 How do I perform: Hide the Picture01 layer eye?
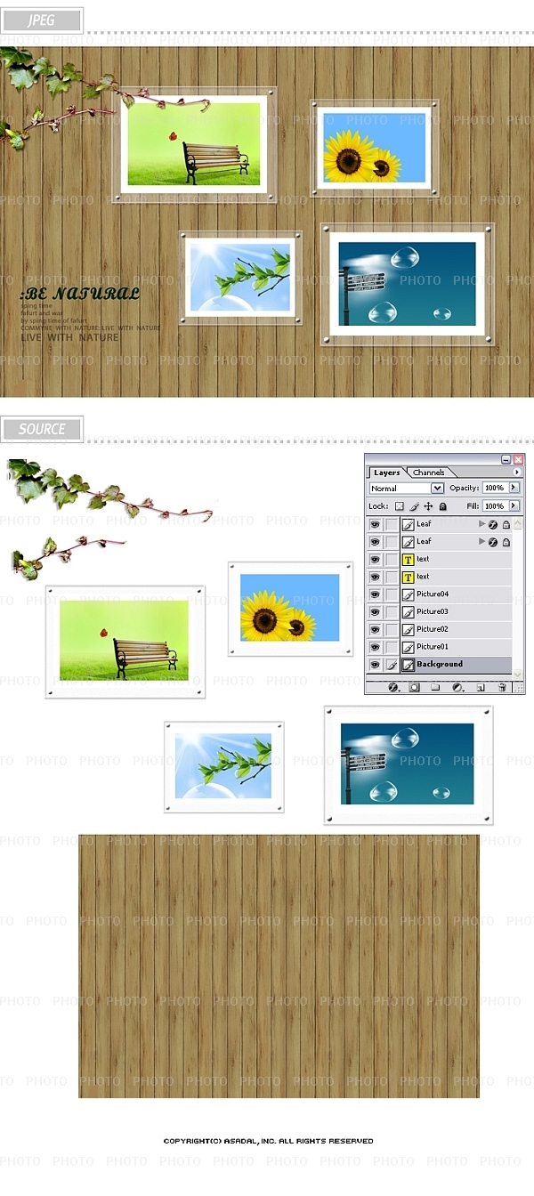tap(375, 647)
